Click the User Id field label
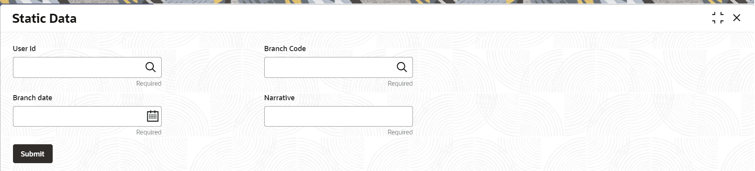 (x=24, y=48)
